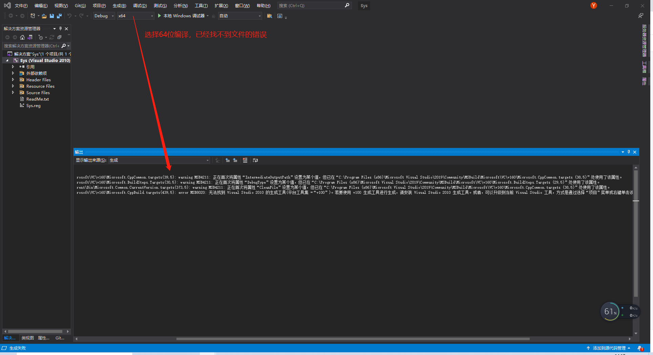Select the Sys.reg file

(x=33, y=105)
